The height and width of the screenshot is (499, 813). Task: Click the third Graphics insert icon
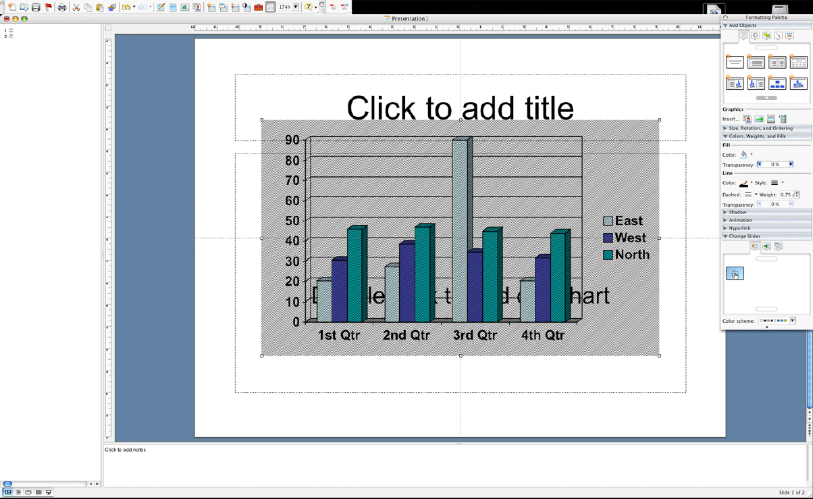(771, 119)
